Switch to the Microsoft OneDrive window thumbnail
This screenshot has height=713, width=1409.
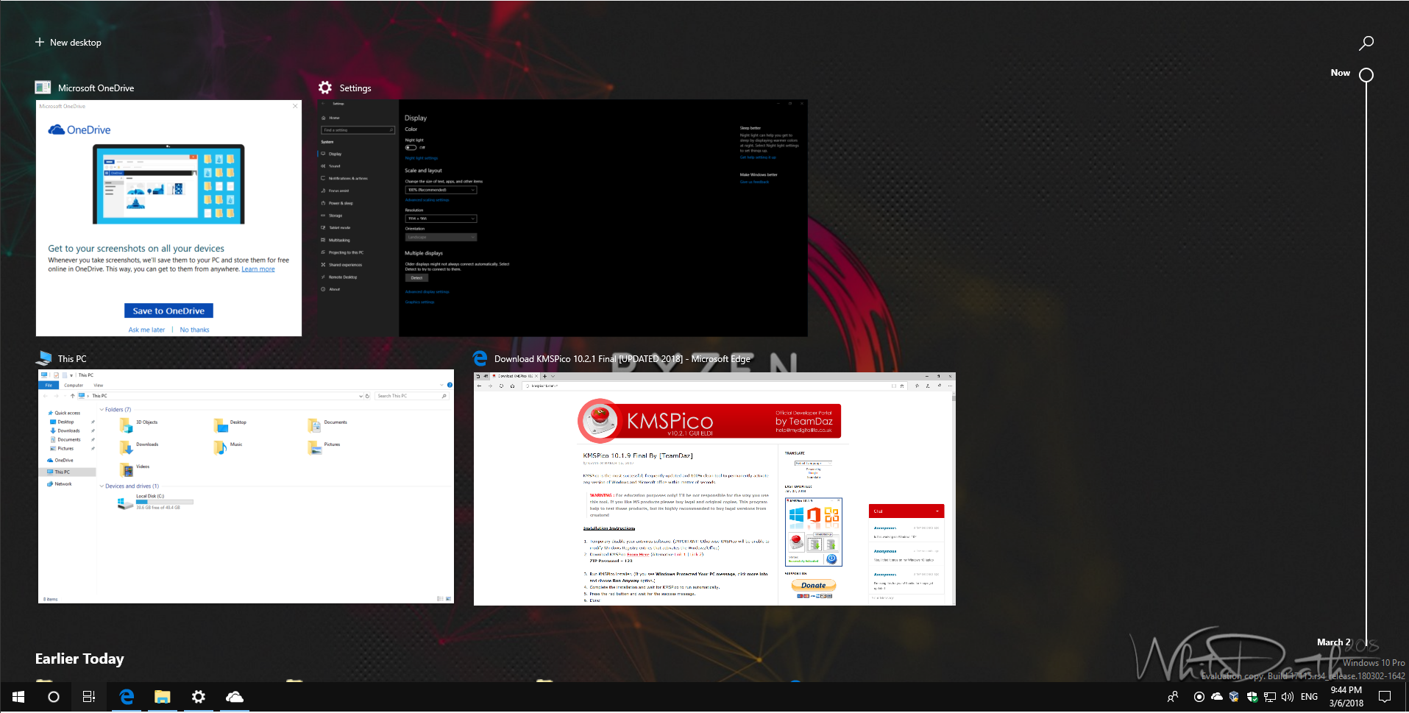pos(168,219)
